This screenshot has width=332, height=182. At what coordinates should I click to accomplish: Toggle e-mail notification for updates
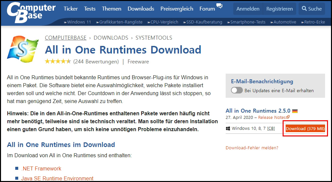pos(237,91)
